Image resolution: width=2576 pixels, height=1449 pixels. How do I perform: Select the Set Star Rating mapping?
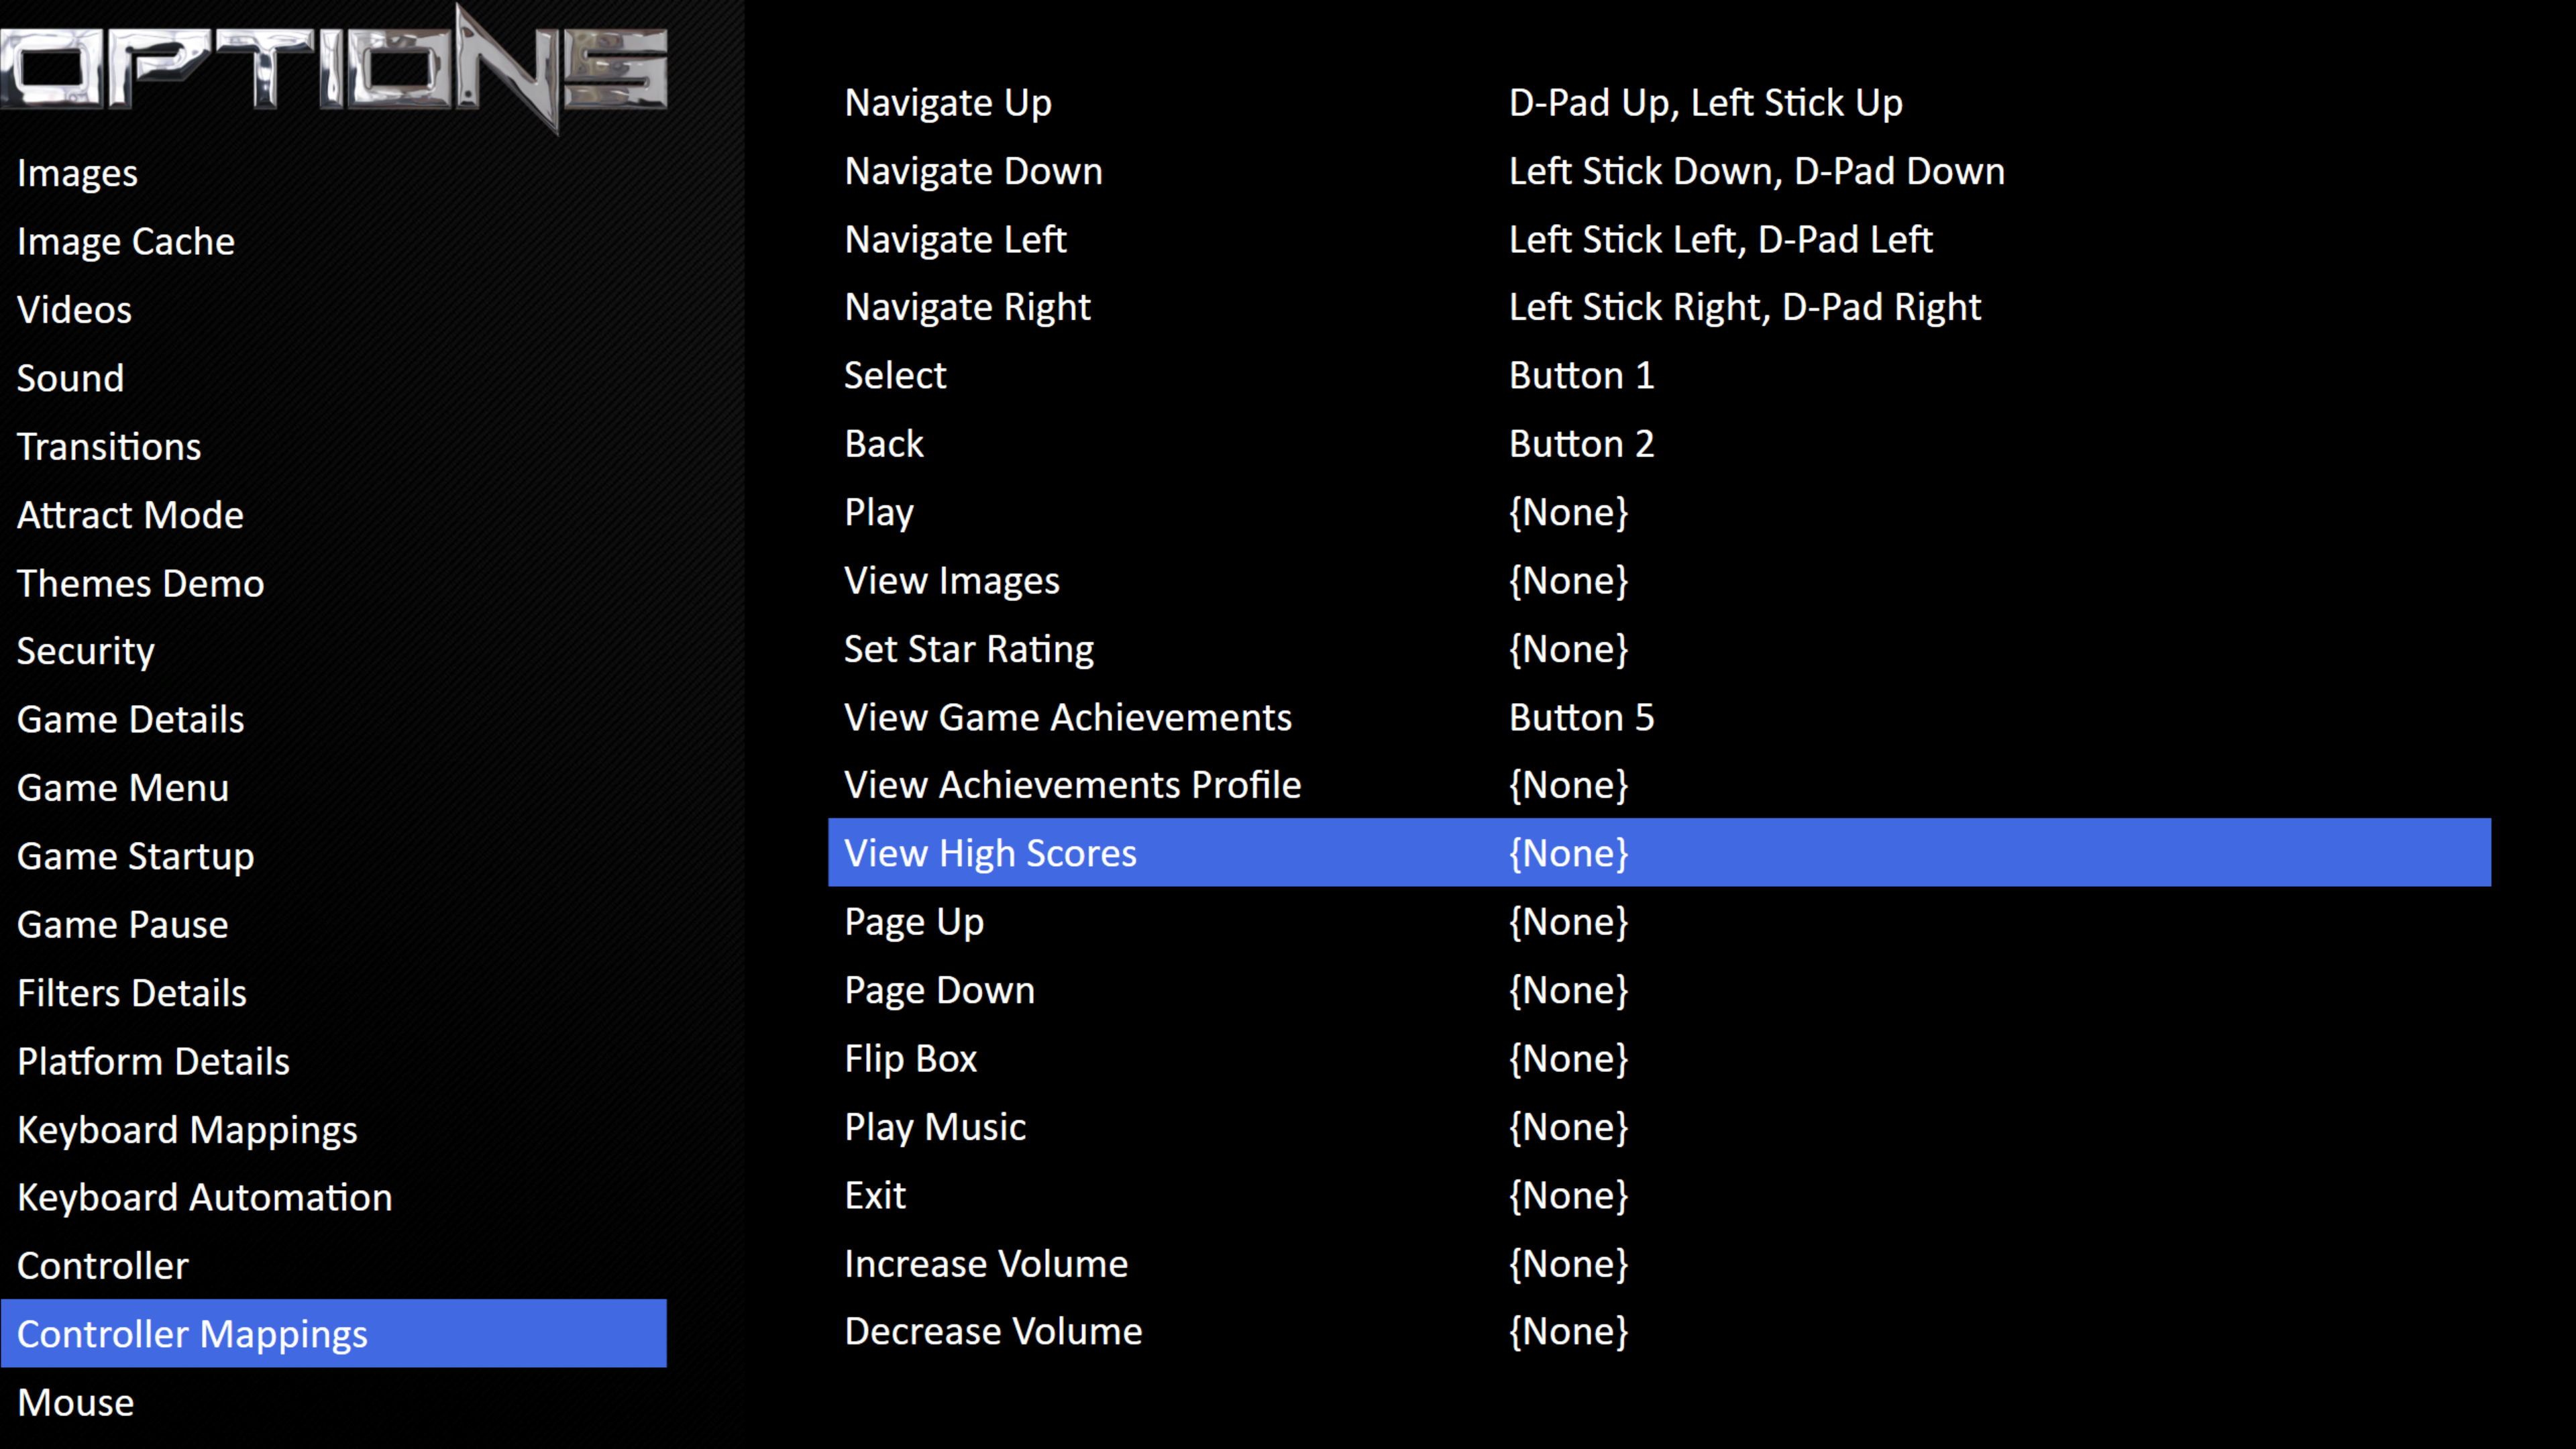[x=1660, y=649]
